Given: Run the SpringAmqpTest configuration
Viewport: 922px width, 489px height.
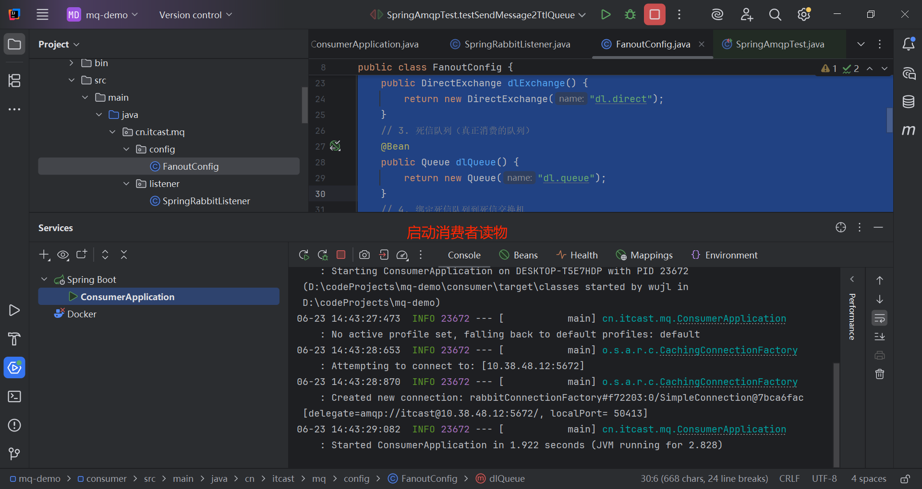Looking at the screenshot, I should (606, 14).
